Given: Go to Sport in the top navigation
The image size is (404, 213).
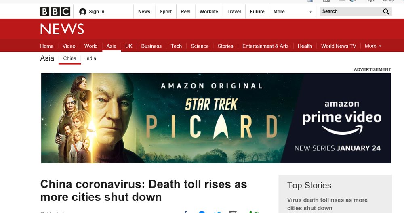Looking at the screenshot, I should pyautogui.click(x=166, y=12).
